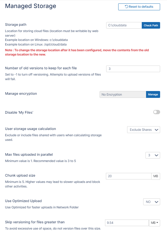The image size is (167, 237).
Task: Open Max files uploaded in parallel dropdown
Action: point(153,155)
